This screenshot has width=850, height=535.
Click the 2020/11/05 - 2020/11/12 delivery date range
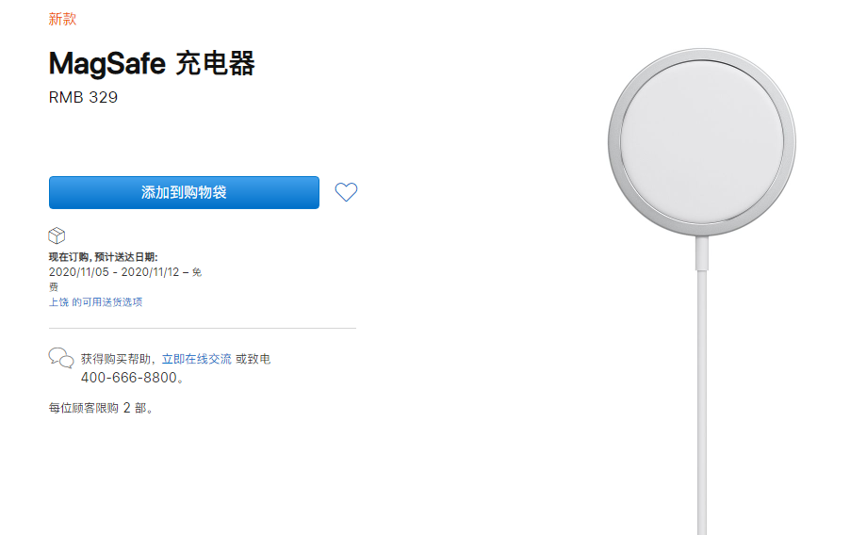pyautogui.click(x=114, y=272)
